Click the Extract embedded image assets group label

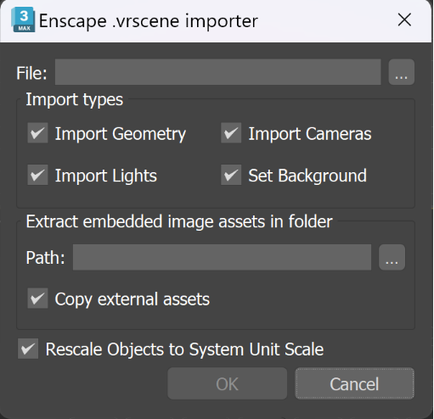coord(179,221)
